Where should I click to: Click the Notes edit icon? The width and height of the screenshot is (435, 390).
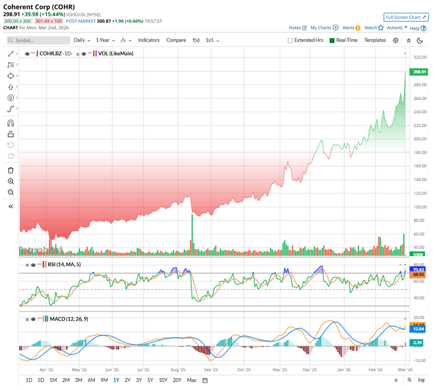pos(304,28)
